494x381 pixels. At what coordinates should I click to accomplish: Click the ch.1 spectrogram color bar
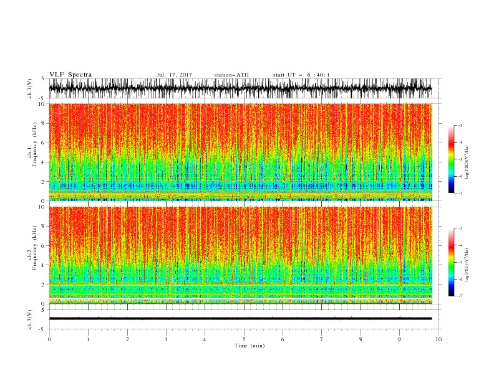tap(451, 159)
